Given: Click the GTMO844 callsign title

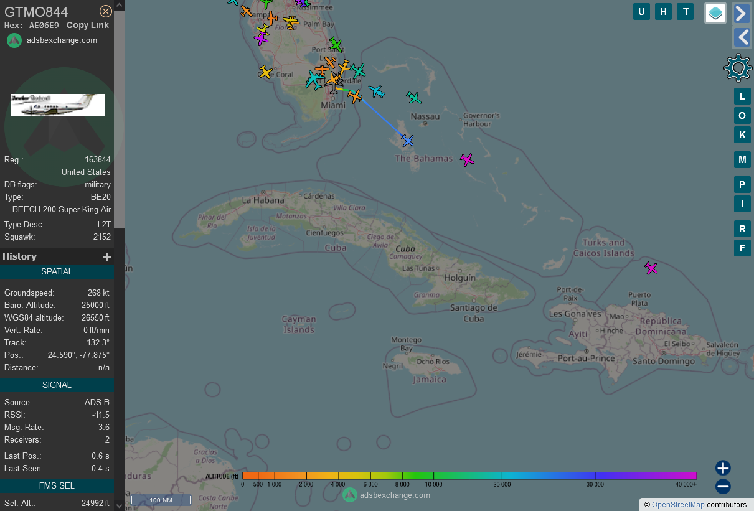Looking at the screenshot, I should click(x=36, y=11).
